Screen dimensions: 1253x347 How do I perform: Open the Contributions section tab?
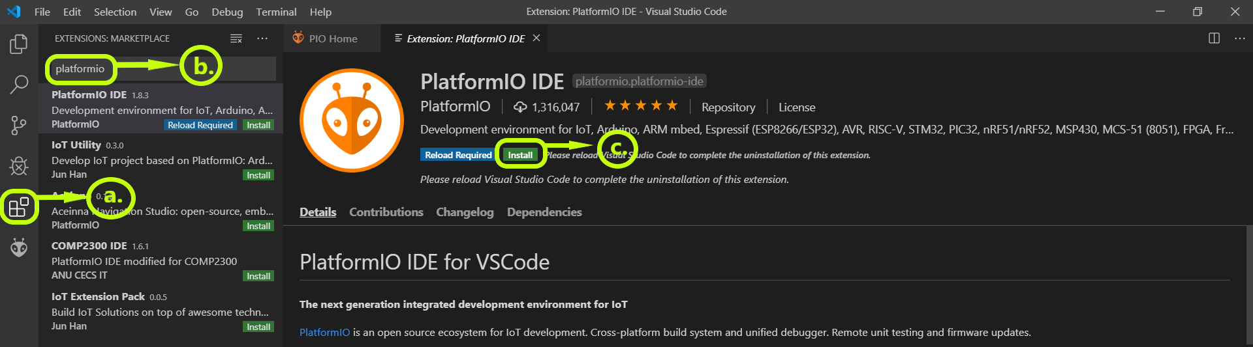pos(386,212)
